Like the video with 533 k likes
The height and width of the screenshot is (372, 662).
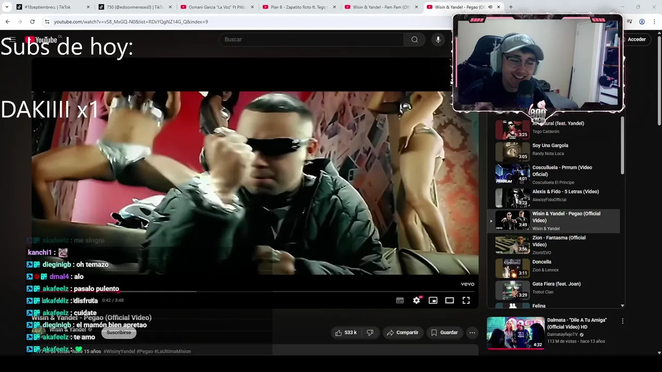(346, 333)
